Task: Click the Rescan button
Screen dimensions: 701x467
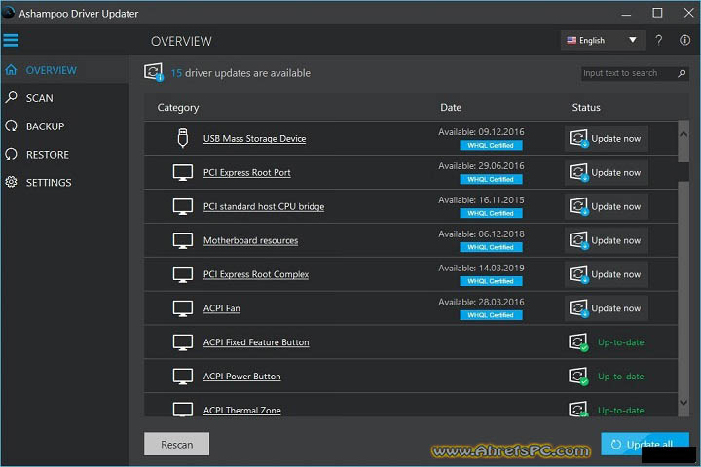Action: tap(176, 445)
